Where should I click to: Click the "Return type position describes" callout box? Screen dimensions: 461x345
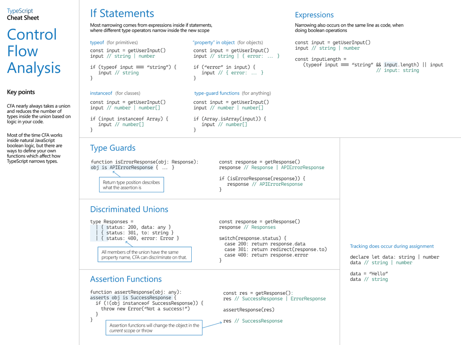tap(131, 185)
